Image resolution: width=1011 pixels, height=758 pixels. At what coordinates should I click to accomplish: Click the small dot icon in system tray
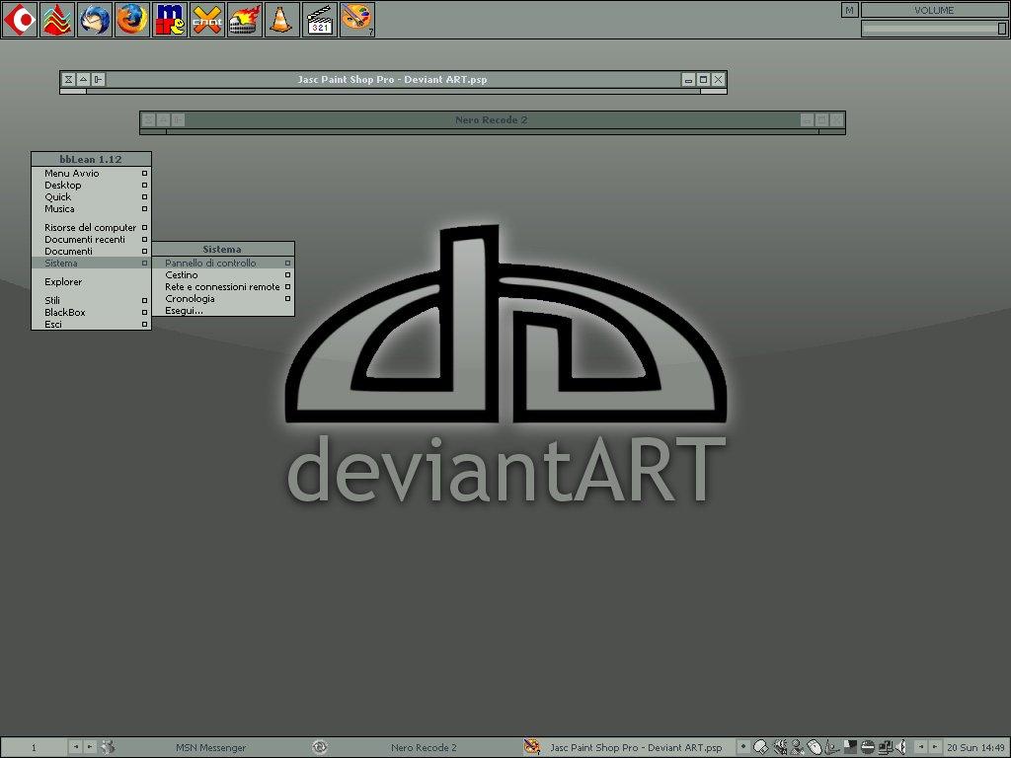742,746
